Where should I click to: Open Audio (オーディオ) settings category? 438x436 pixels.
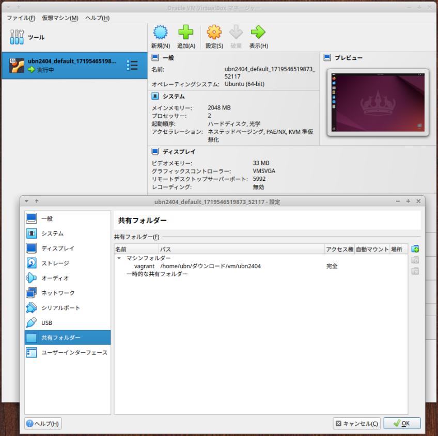(68, 278)
